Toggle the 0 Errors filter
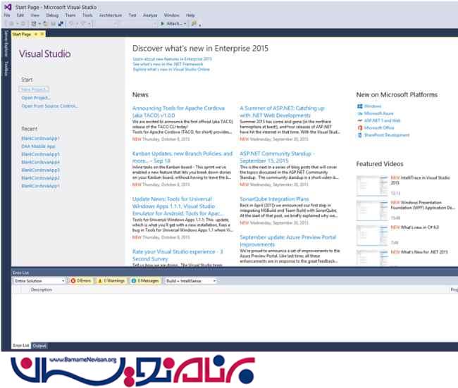This screenshot has height=388, width=458. pos(80,280)
